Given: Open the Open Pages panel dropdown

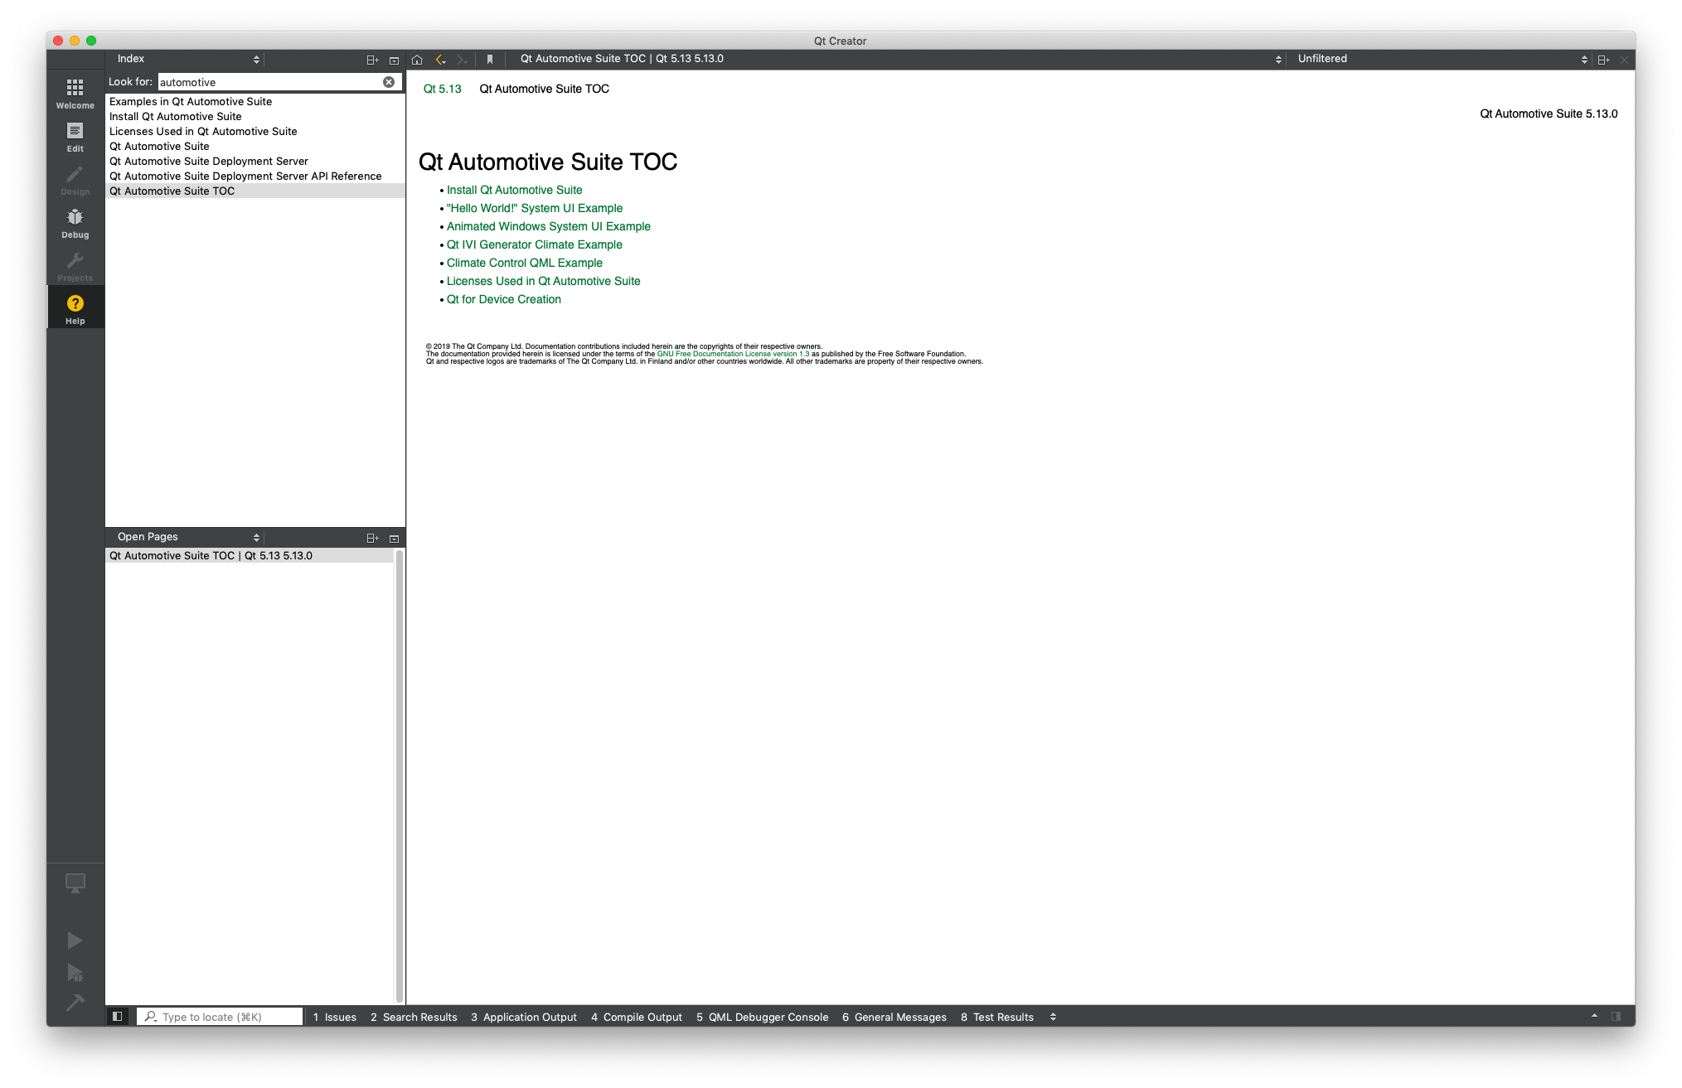Looking at the screenshot, I should pos(188,537).
